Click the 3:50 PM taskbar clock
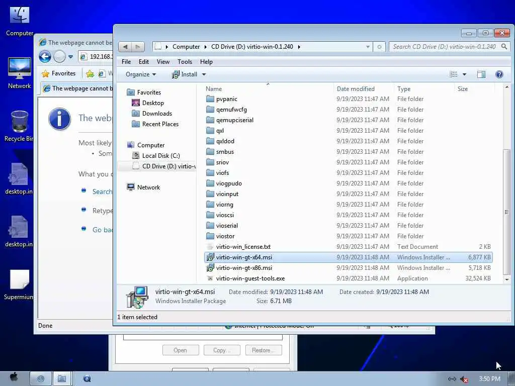Viewport: 515px width, 386px height. (490, 379)
